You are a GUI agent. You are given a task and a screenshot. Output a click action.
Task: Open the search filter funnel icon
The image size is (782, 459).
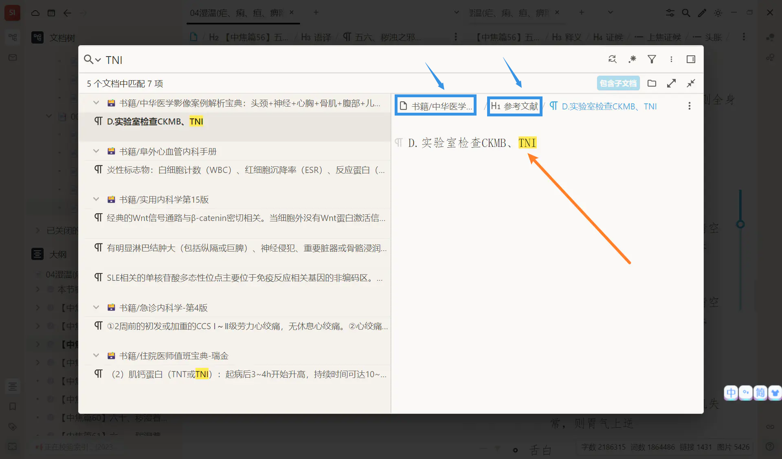pos(652,59)
